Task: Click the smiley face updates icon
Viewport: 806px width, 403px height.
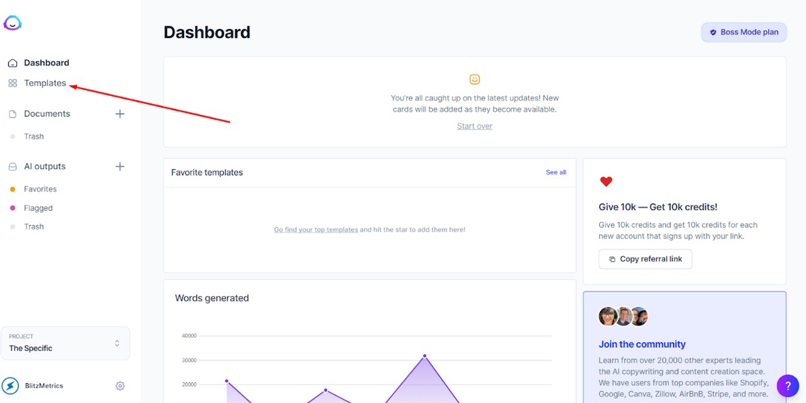Action: pyautogui.click(x=475, y=79)
